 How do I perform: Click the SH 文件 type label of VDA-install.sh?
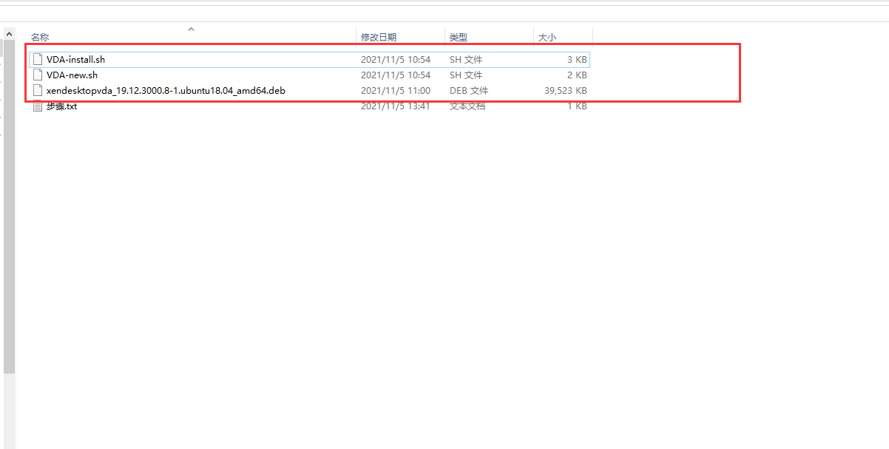(x=466, y=59)
